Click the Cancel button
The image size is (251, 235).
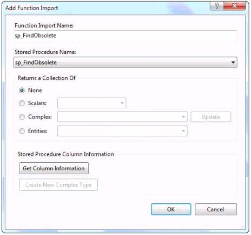tap(216, 209)
